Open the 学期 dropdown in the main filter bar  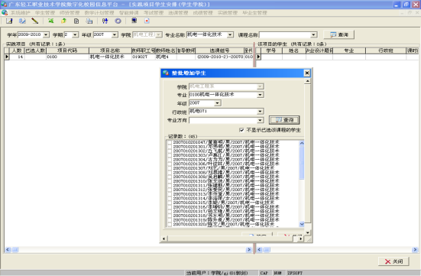click(75, 35)
